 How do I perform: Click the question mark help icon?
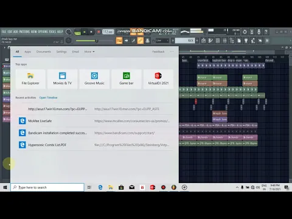pos(266,32)
